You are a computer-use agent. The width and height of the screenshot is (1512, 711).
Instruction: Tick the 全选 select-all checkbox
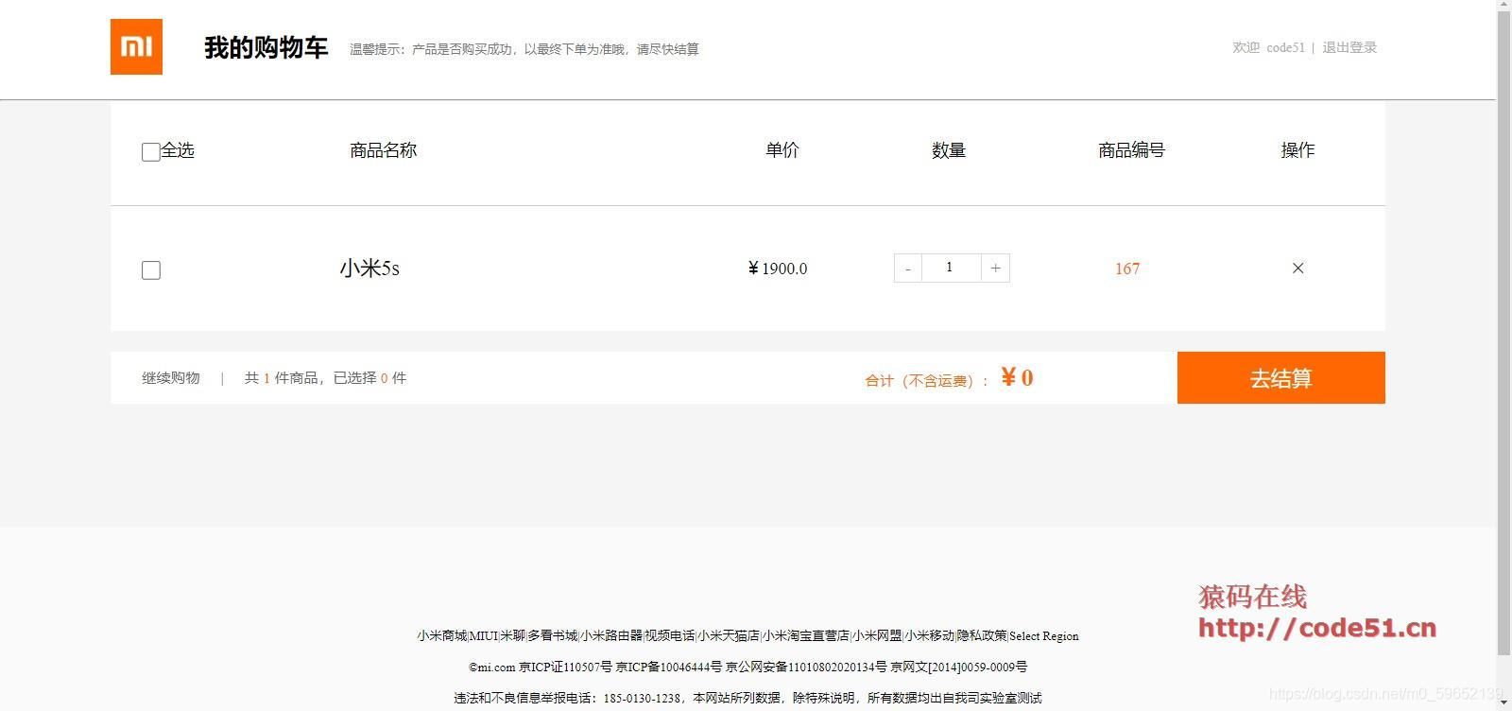[150, 152]
